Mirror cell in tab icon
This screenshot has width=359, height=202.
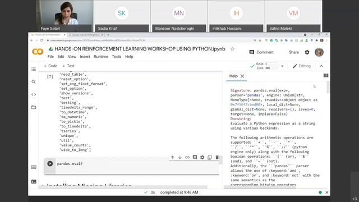click(x=209, y=157)
